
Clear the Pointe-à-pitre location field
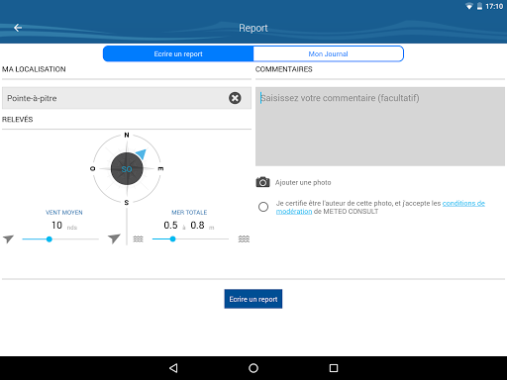click(235, 98)
